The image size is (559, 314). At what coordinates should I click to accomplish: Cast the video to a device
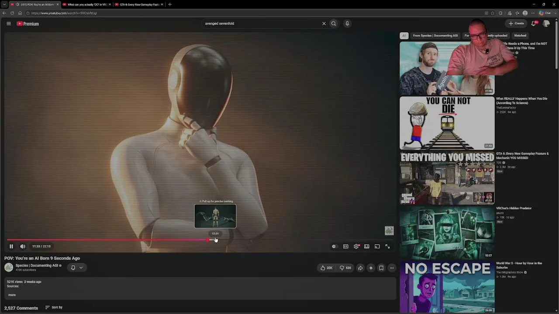377,246
